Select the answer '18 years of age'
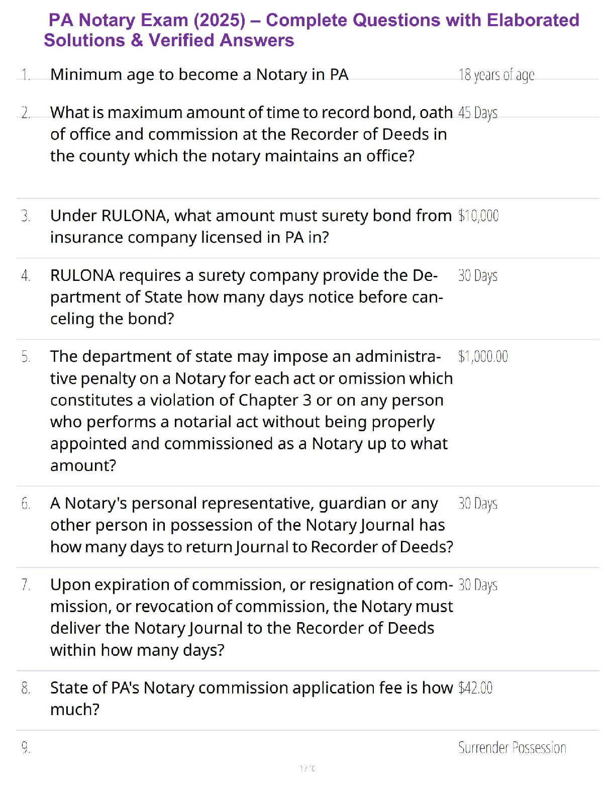 pyautogui.click(x=496, y=75)
